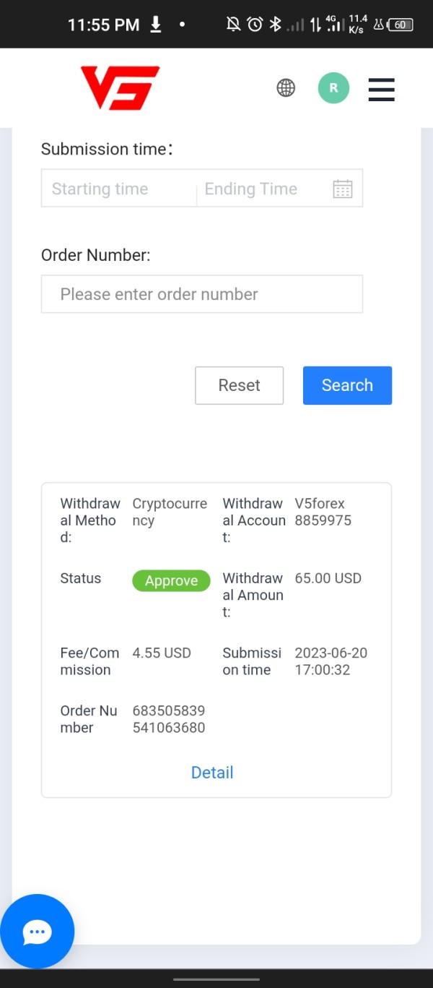The width and height of the screenshot is (433, 988).
Task: Open the hamburger navigation menu
Action: point(381,89)
